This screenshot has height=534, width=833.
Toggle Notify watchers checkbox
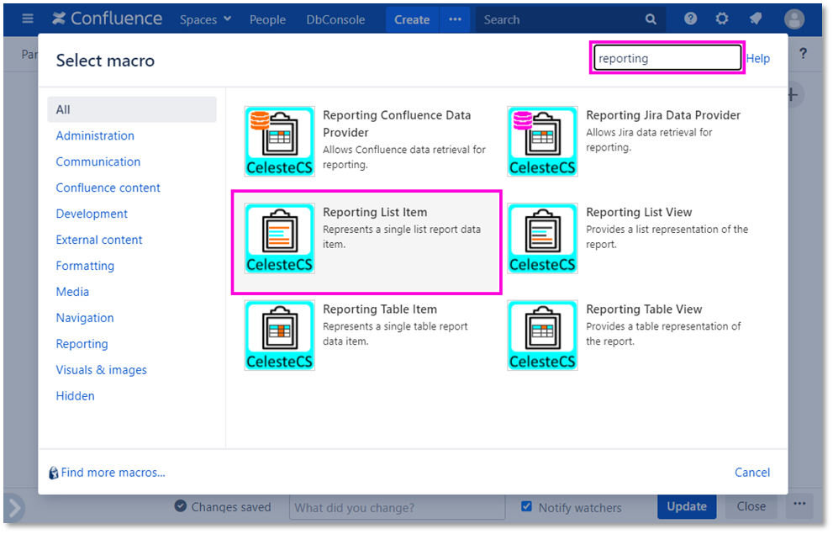[x=526, y=506]
